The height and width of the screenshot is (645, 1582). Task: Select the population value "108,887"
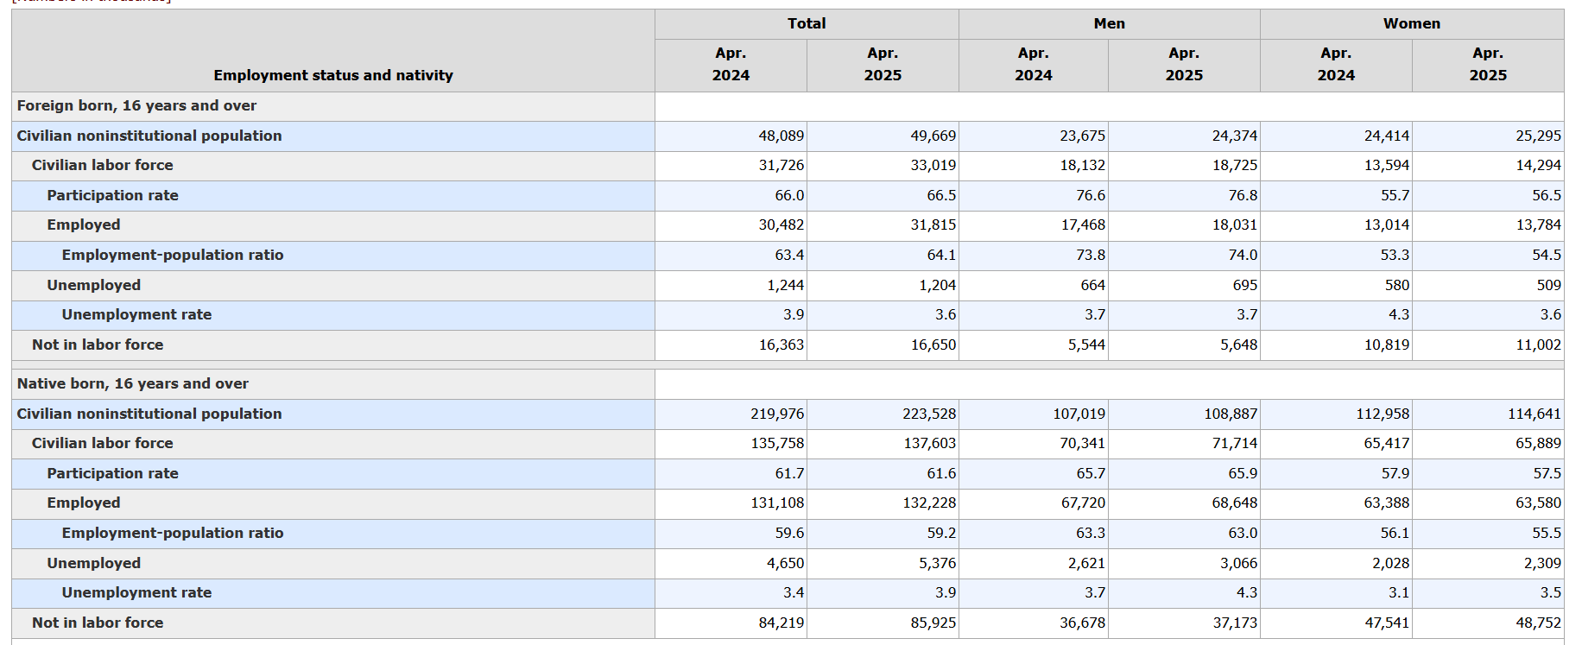pyautogui.click(x=1231, y=414)
